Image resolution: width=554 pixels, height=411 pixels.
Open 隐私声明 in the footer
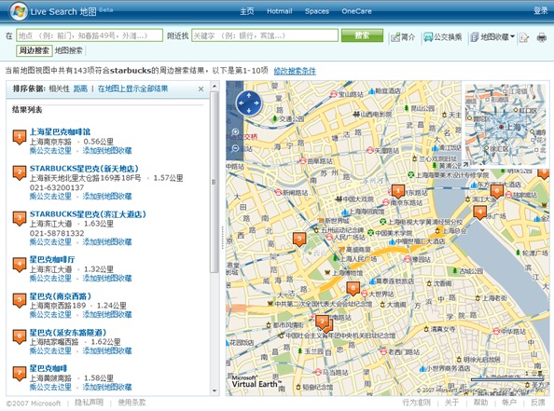(x=89, y=403)
